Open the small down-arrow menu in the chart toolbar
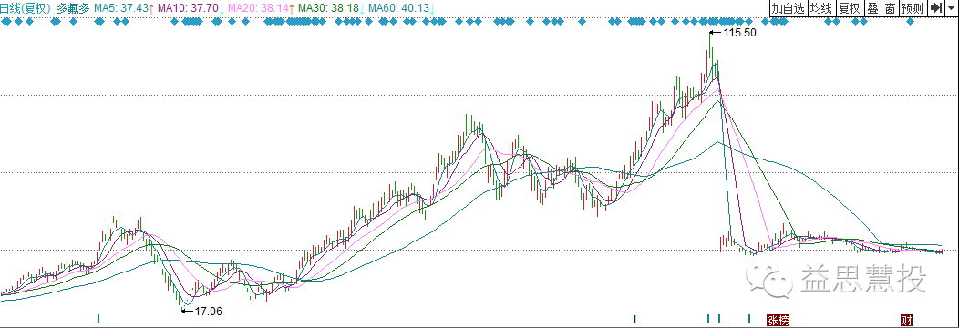The height and width of the screenshot is (328, 959). pos(952,8)
